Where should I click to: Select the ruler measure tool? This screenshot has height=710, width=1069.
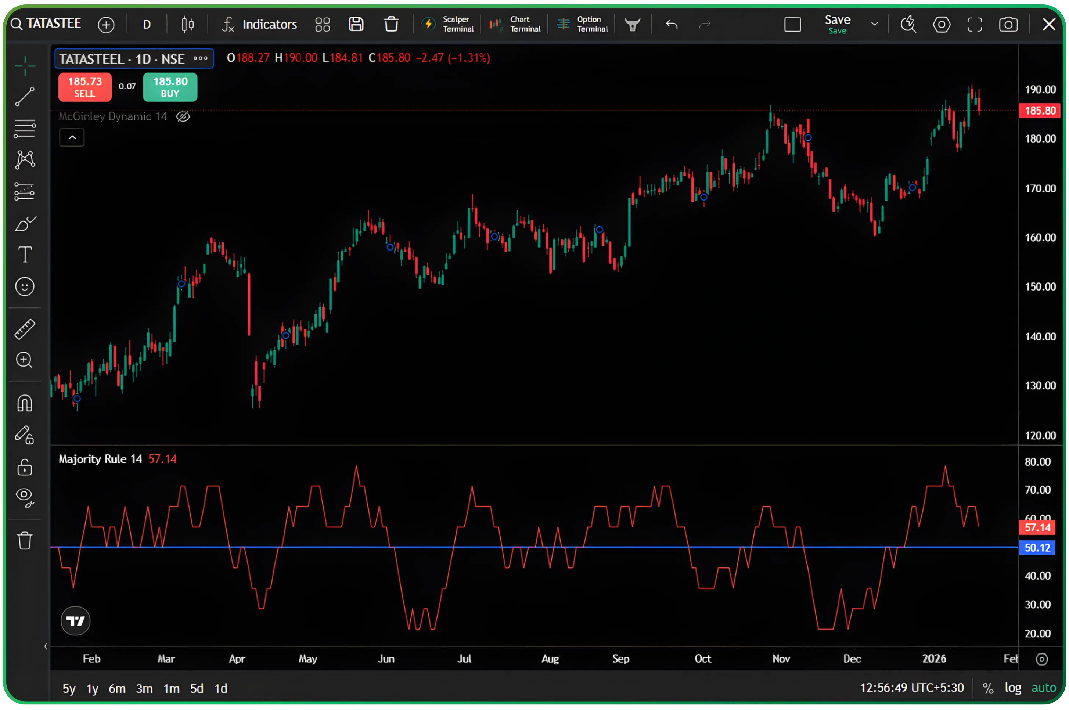click(25, 329)
